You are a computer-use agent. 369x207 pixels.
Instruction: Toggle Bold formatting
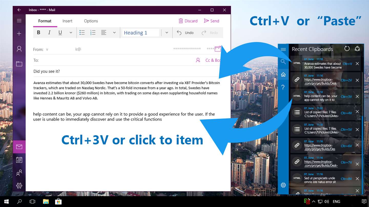click(x=39, y=32)
